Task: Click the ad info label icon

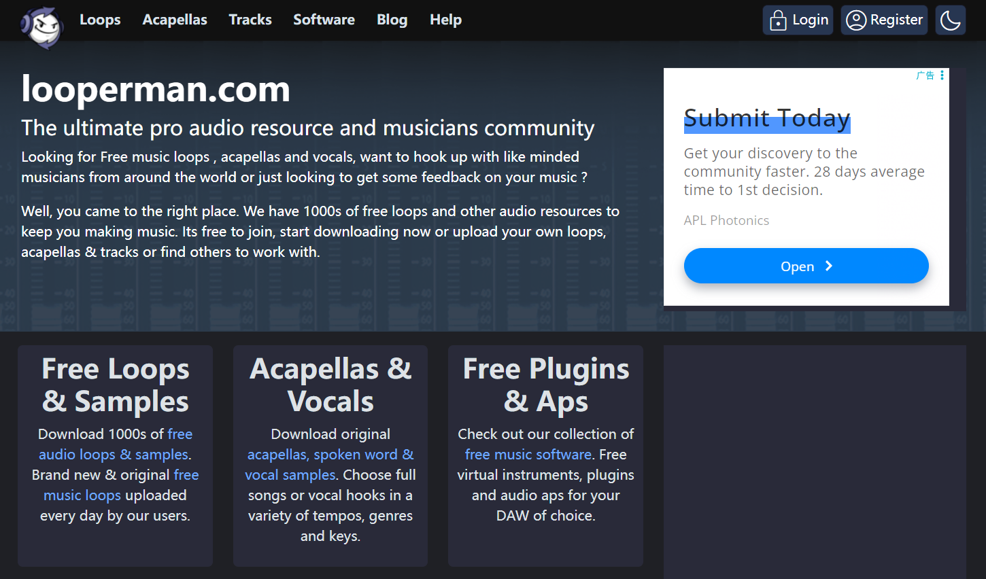Action: pos(925,75)
